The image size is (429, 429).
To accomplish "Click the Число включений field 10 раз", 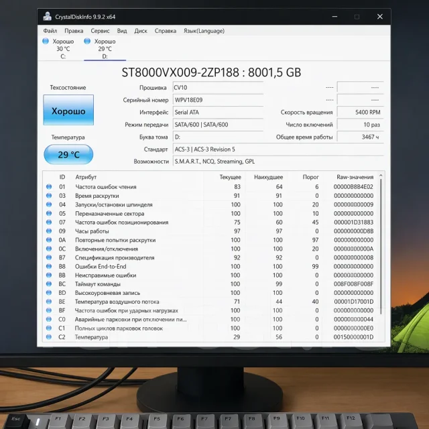I will [x=361, y=125].
